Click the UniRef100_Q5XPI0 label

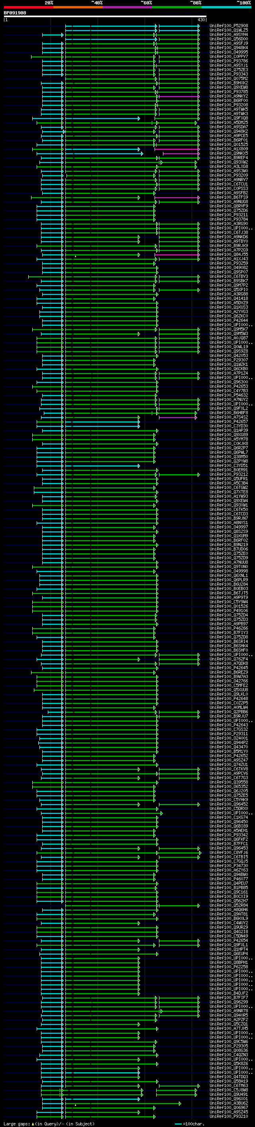pyautogui.click(x=229, y=289)
